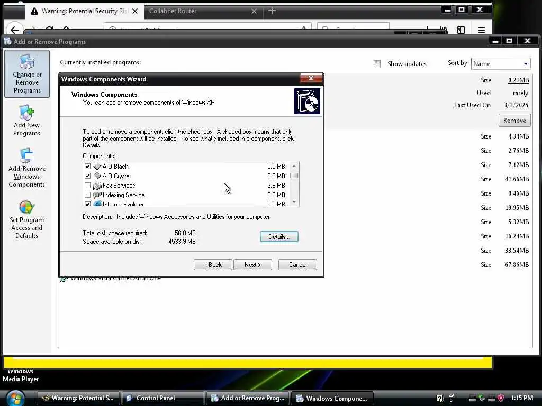542x406 pixels.
Task: Switch to Warning: Potential Security Risk tab
Action: click(84, 12)
